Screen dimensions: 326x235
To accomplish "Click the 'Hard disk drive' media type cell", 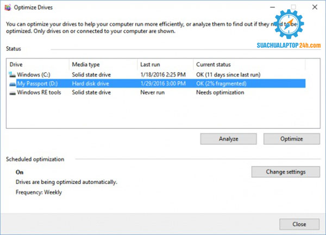I will point(90,84).
